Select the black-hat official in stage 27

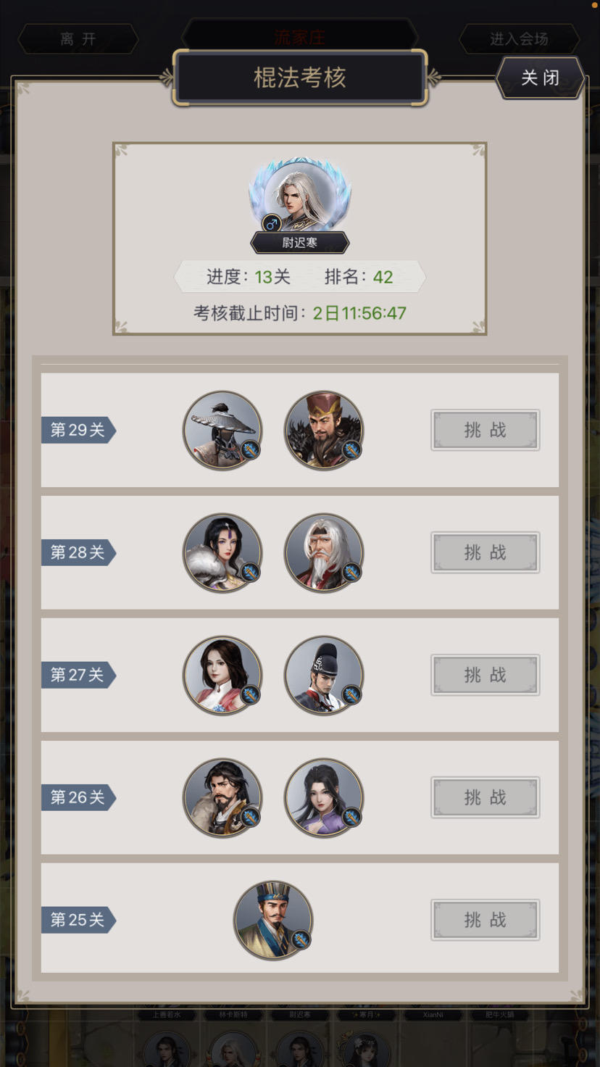click(x=324, y=676)
